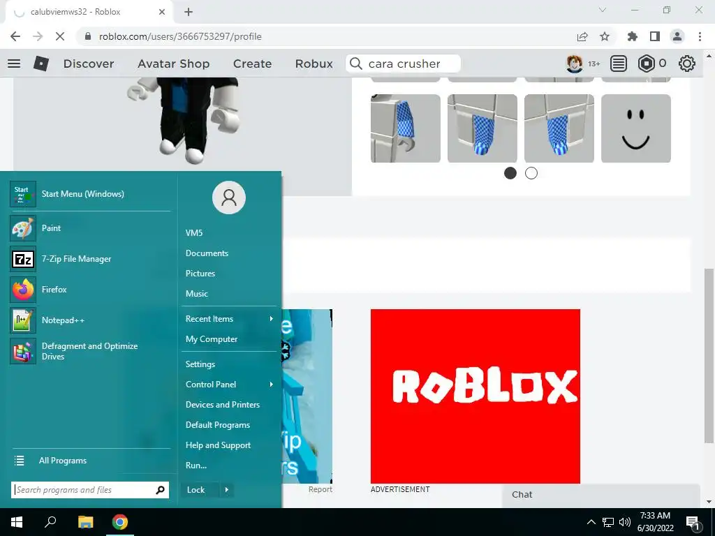Stop page loading in Chrome
Image resolution: width=715 pixels, height=536 pixels.
[x=60, y=36]
